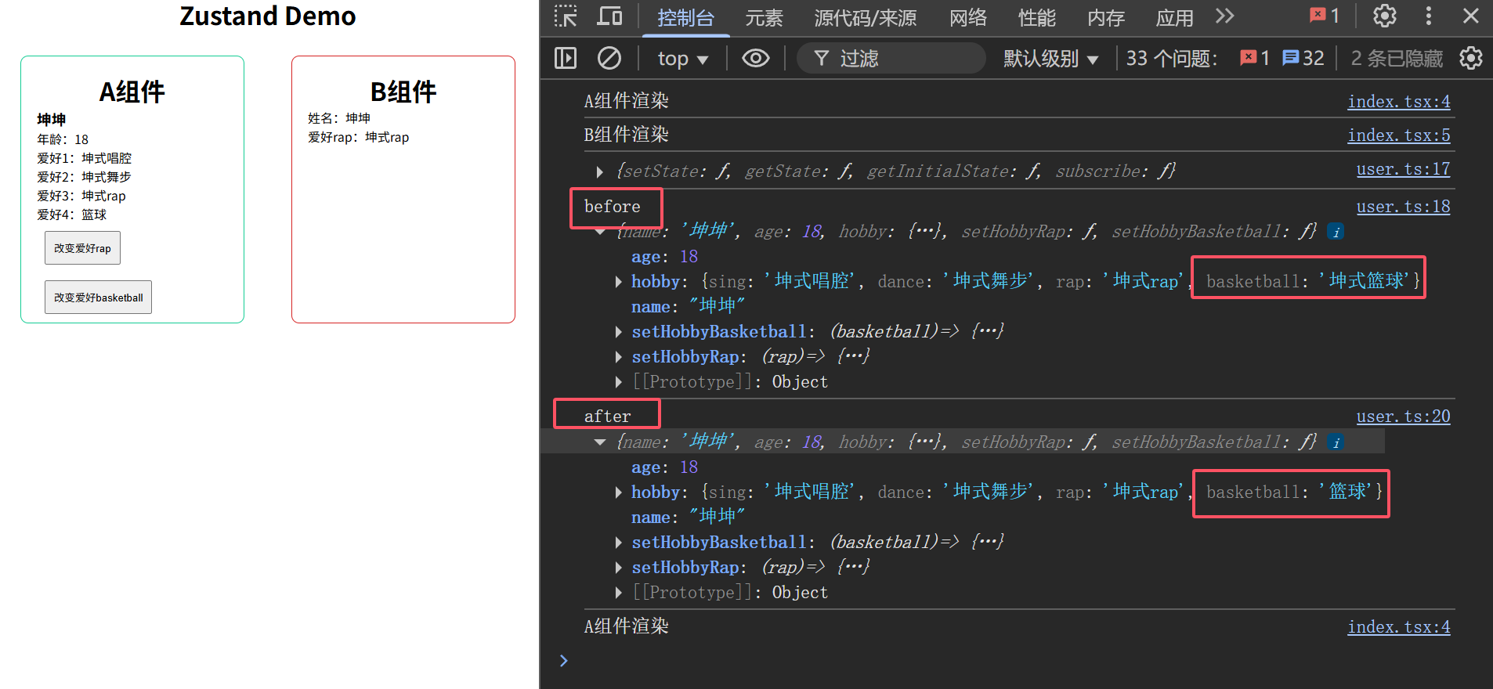Open the 网络 tab
This screenshot has width=1493, height=689.
click(968, 18)
